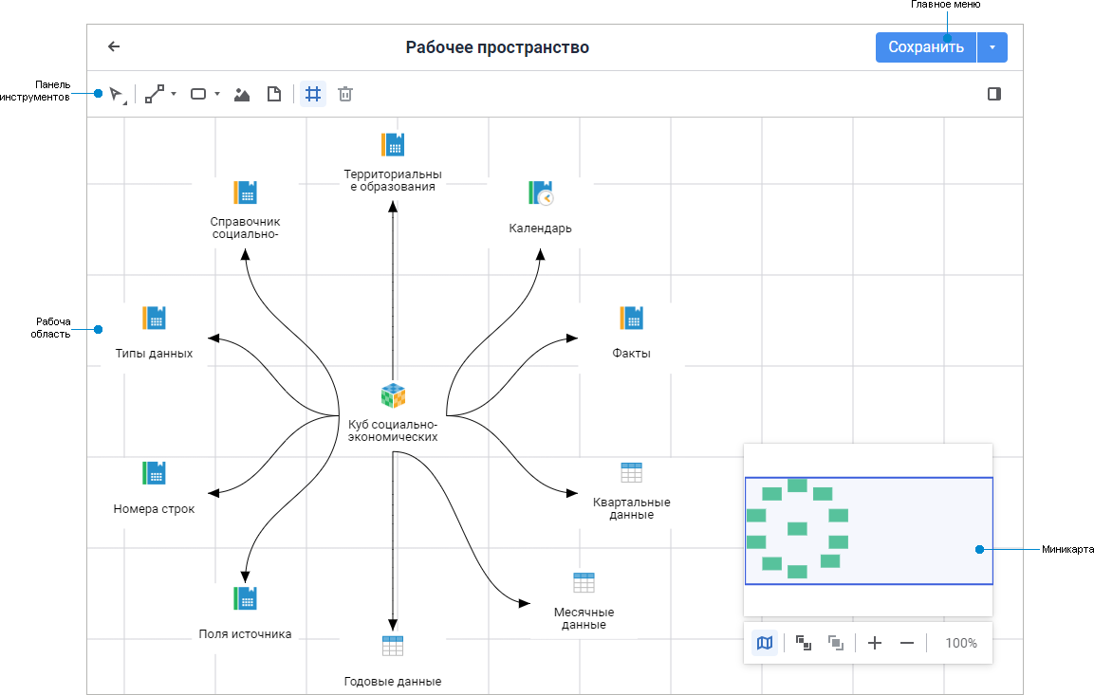The width and height of the screenshot is (1094, 695).
Task: Select the Месячные данные table icon
Action: 584,582
